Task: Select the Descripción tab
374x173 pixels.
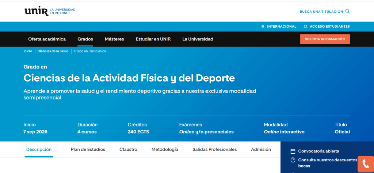Action: point(39,149)
